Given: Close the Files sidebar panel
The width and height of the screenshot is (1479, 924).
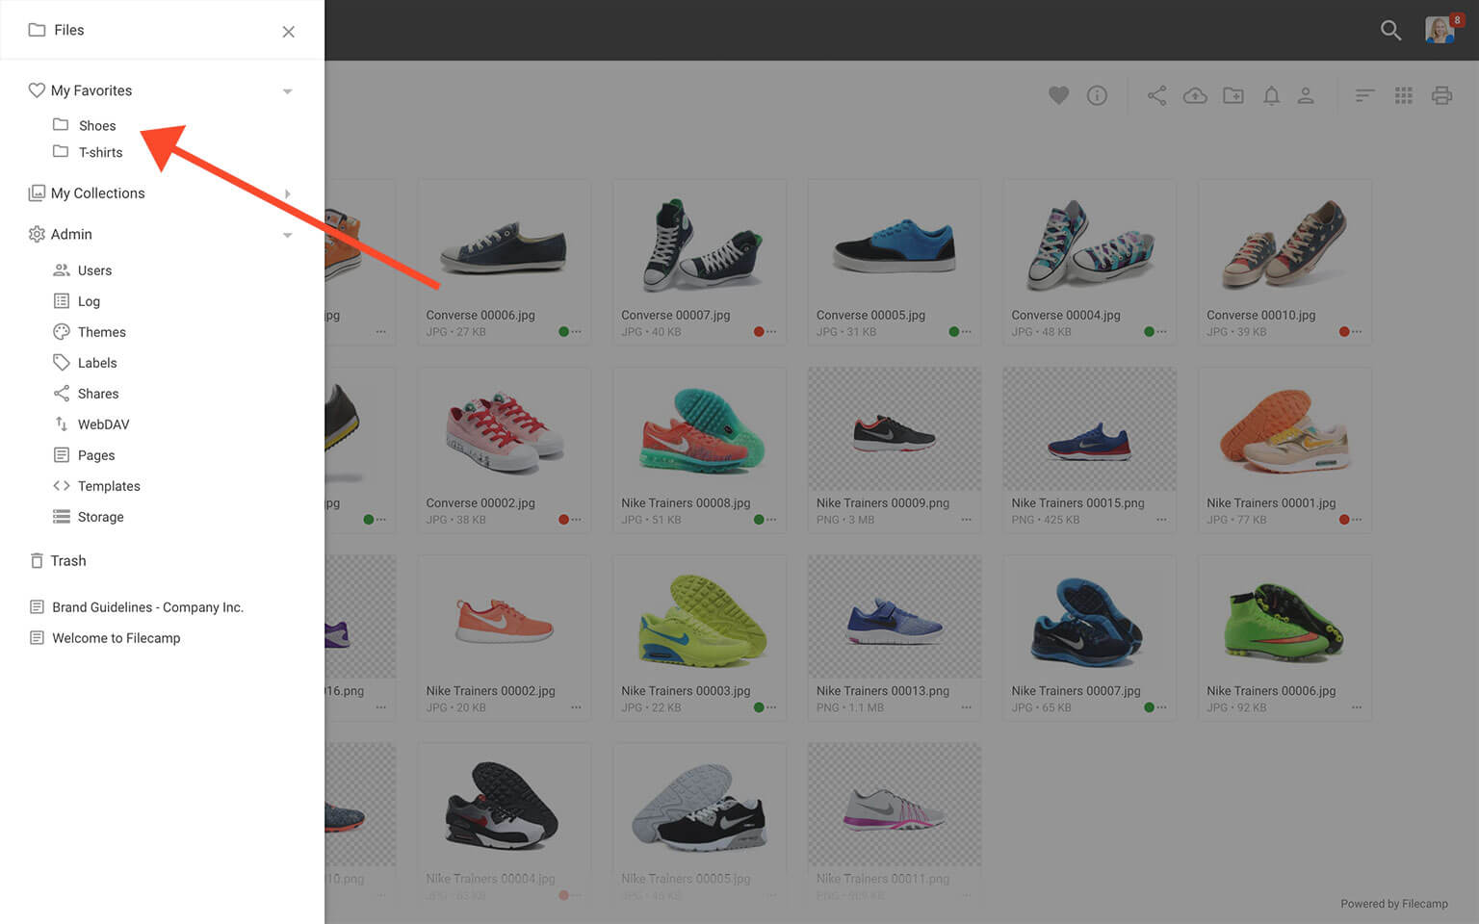Looking at the screenshot, I should point(288,32).
